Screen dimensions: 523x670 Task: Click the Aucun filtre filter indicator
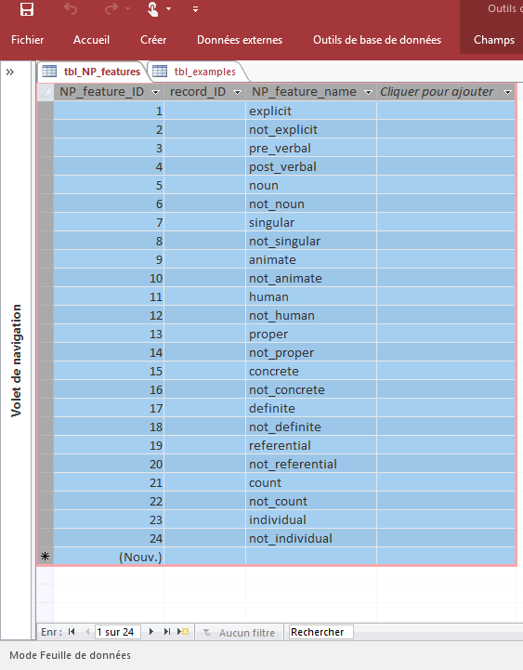[240, 633]
